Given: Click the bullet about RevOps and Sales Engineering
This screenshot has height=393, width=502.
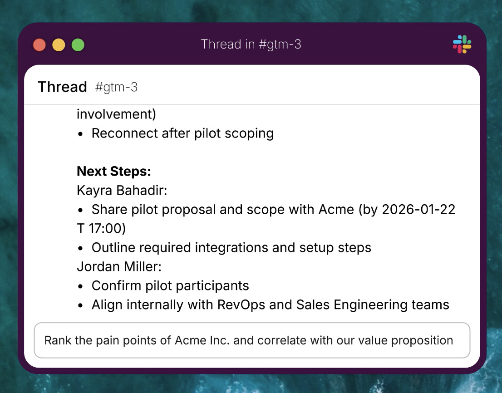Looking at the screenshot, I should (270, 305).
